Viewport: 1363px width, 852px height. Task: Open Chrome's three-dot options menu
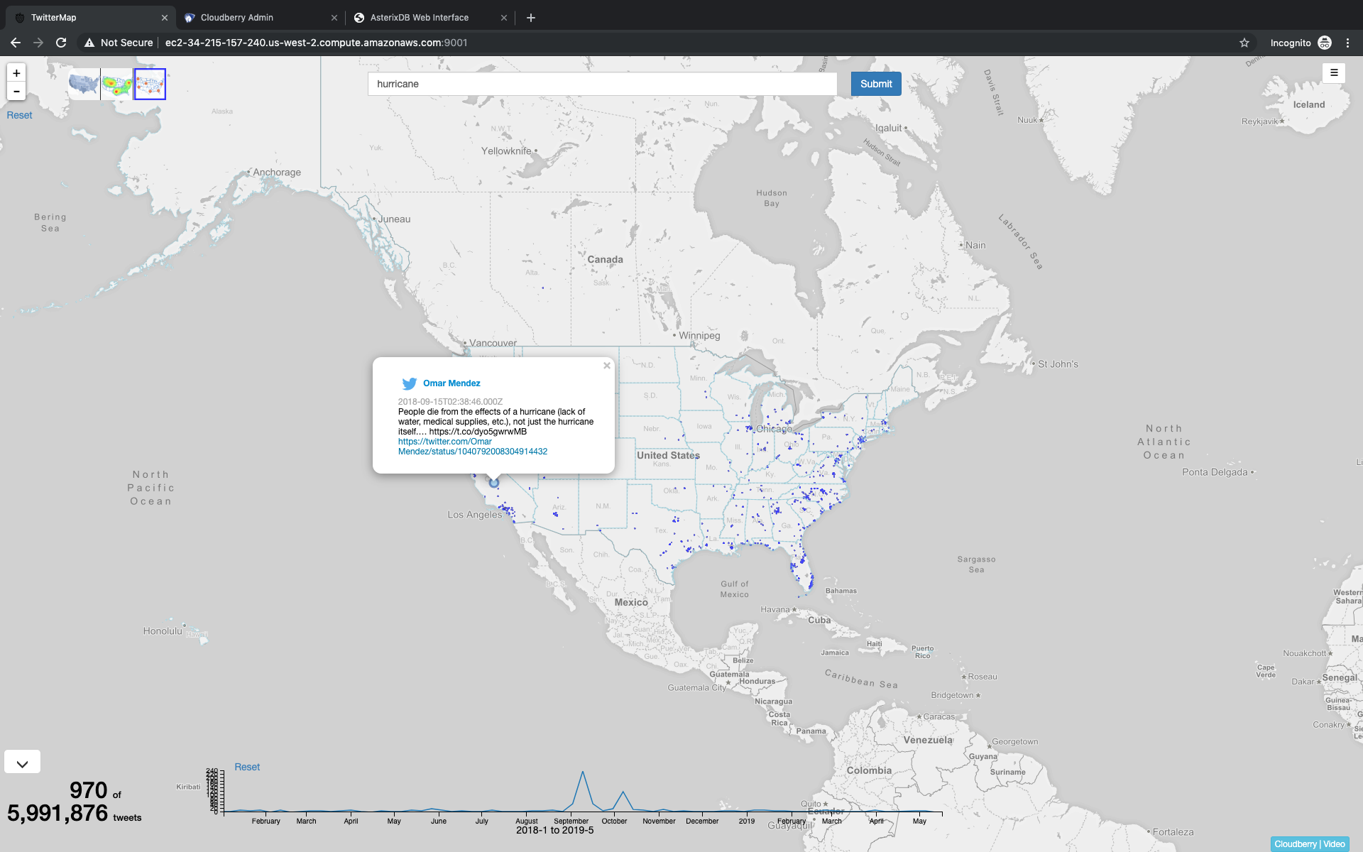pyautogui.click(x=1348, y=43)
